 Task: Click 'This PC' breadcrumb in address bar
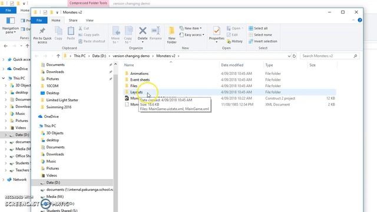point(80,56)
